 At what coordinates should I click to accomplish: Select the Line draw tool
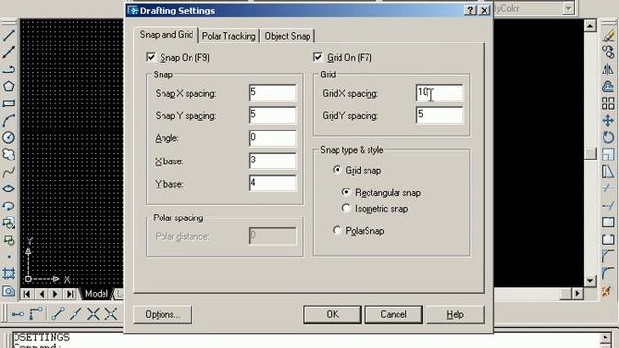9,35
